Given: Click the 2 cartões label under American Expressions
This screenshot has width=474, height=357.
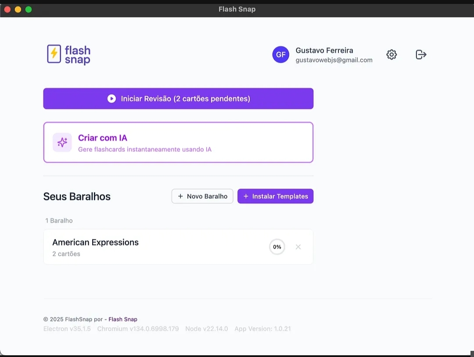Looking at the screenshot, I should 66,253.
